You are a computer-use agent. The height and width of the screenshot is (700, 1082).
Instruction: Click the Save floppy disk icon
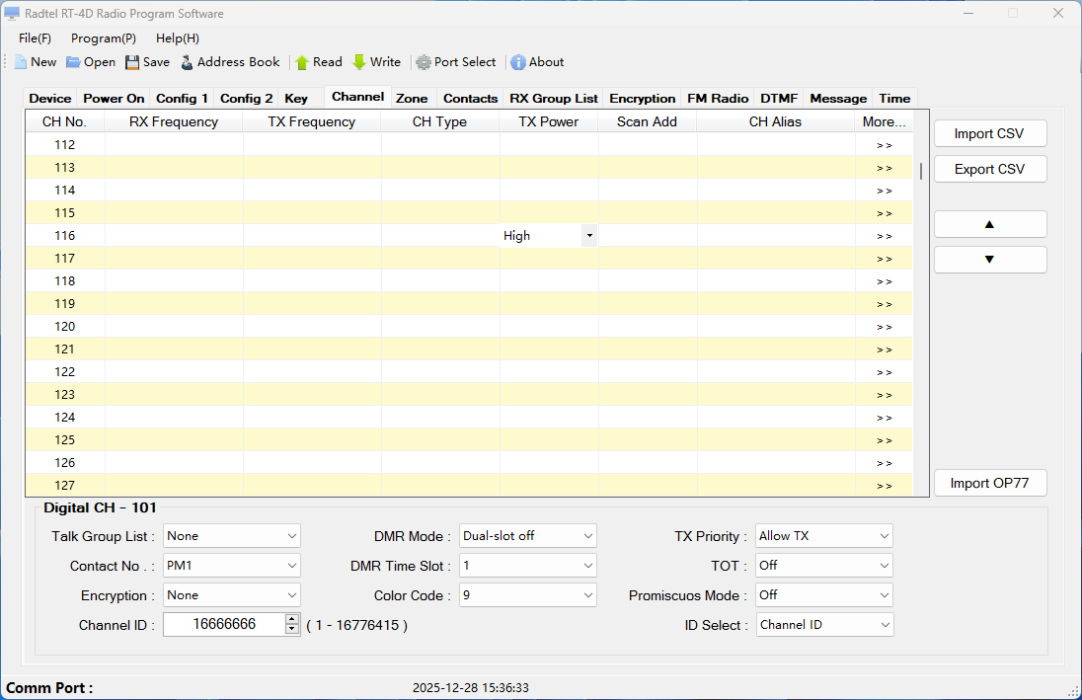132,62
